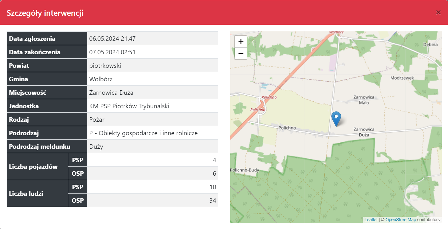Close the intervention details dialog
Screen dimensions: 448x229
coord(438,13)
